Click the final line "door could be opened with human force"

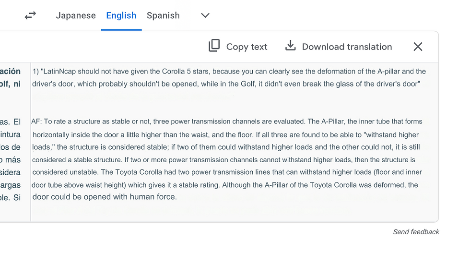point(105,197)
